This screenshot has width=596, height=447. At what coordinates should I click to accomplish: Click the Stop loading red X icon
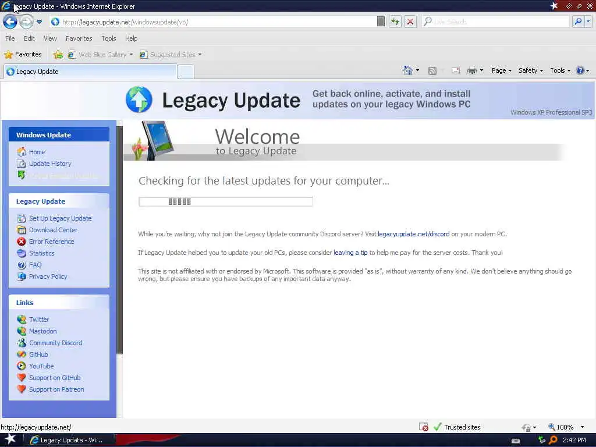point(410,22)
